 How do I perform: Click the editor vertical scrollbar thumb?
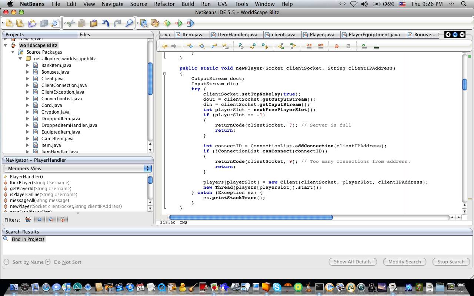465,84
